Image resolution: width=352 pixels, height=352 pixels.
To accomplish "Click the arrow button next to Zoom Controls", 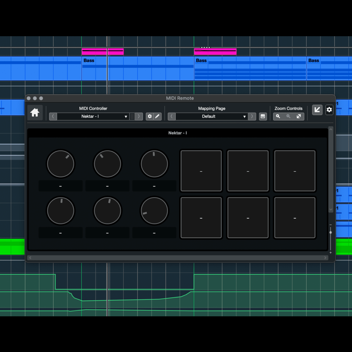I will click(x=317, y=110).
